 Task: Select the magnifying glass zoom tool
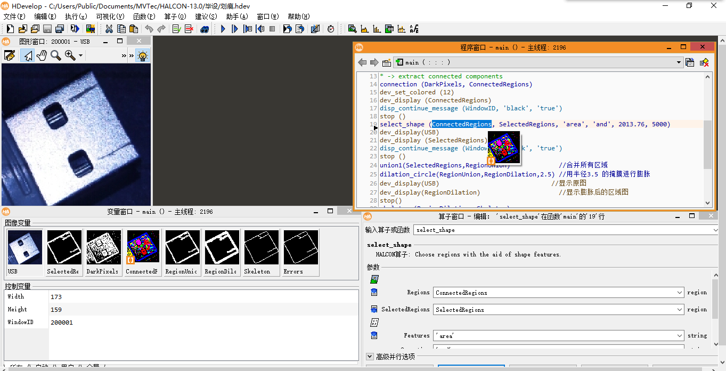coord(55,55)
